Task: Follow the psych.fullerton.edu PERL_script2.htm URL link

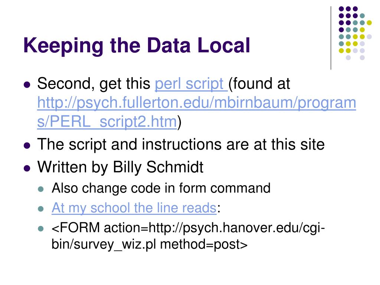Action: (x=197, y=104)
